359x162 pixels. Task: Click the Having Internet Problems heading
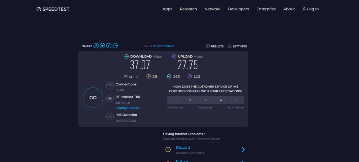[184, 134]
